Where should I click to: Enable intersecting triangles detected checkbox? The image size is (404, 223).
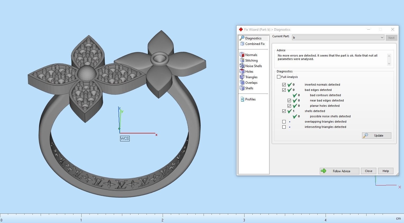pyautogui.click(x=284, y=127)
